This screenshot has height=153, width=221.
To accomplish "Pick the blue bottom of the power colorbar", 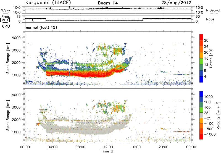I will 201,79.
